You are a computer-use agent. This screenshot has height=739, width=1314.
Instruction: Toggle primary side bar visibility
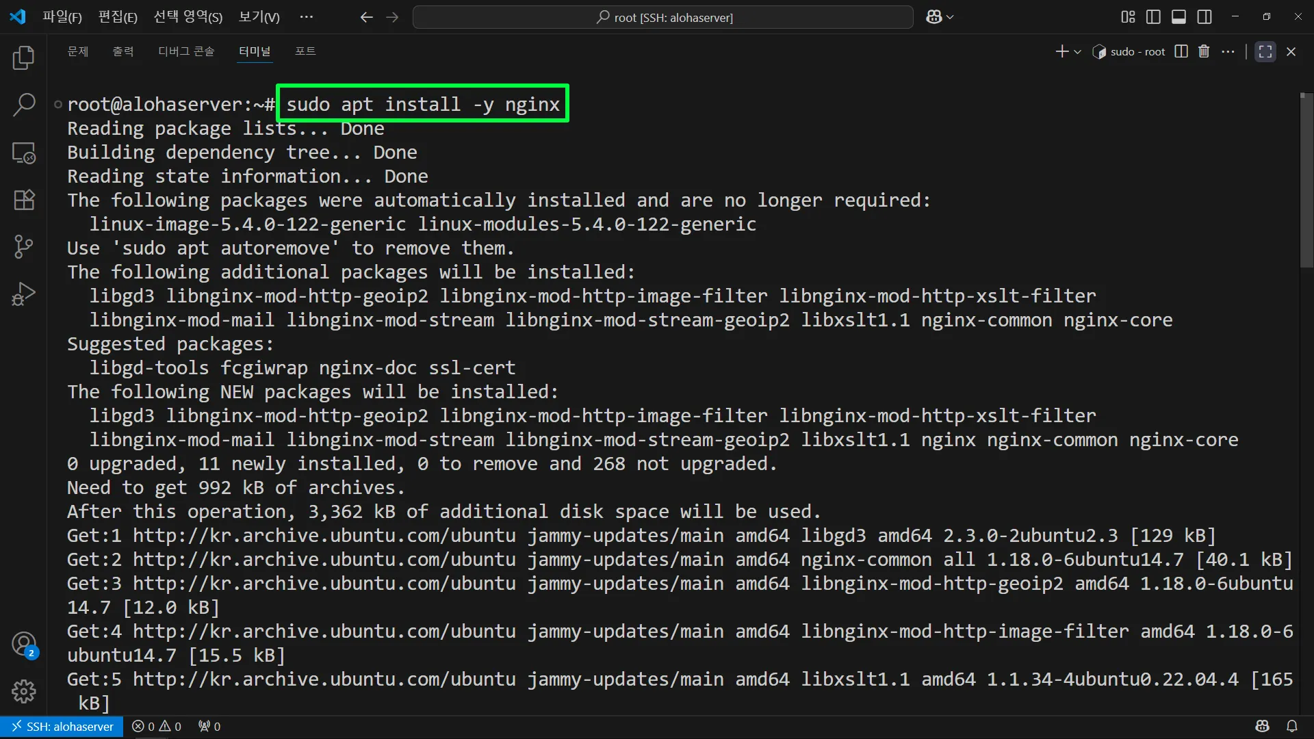[1153, 17]
